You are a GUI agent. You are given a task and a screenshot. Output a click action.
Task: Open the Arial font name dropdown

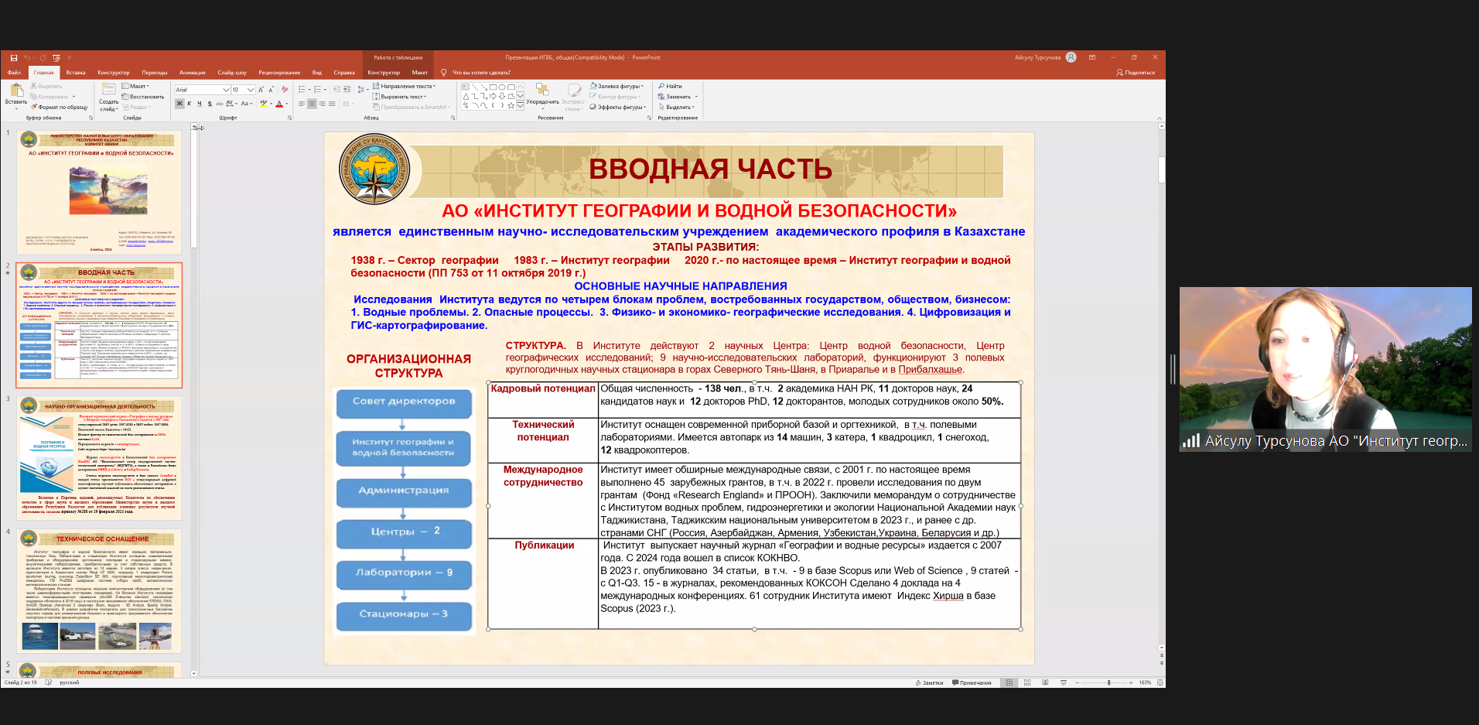click(x=226, y=90)
